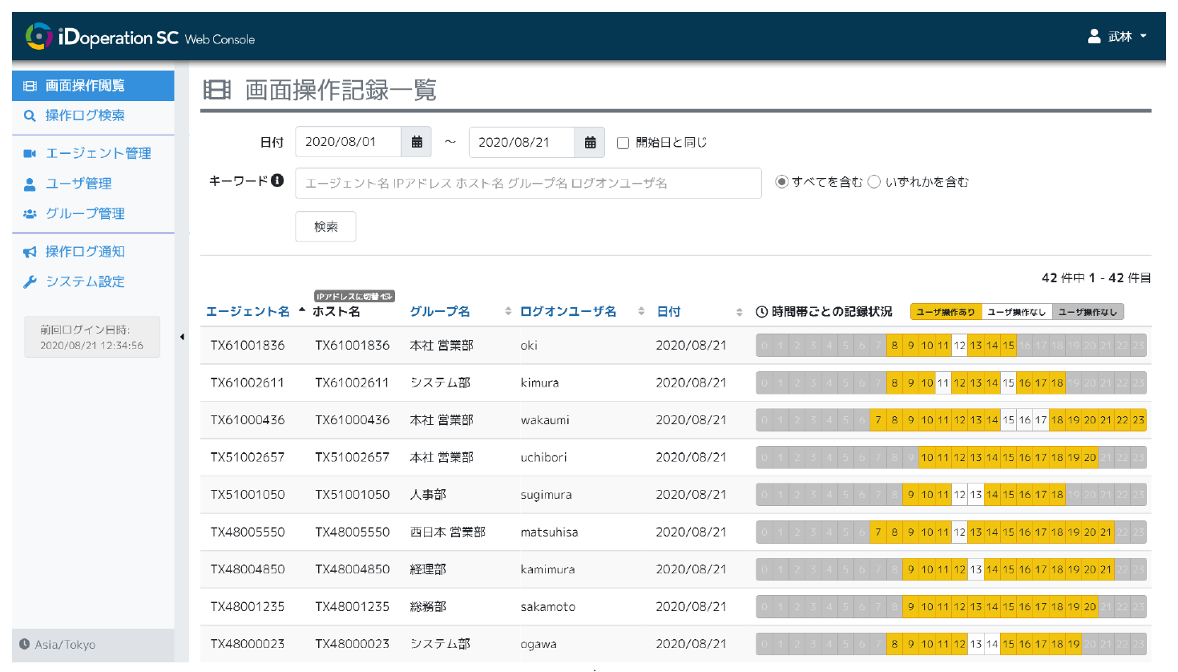The image size is (1178, 672).
Task: Open the end date calendar picker icon
Action: pos(590,142)
